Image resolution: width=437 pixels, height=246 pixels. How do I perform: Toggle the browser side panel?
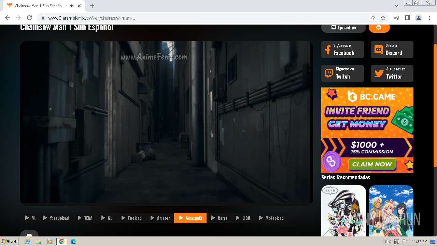pyautogui.click(x=407, y=18)
